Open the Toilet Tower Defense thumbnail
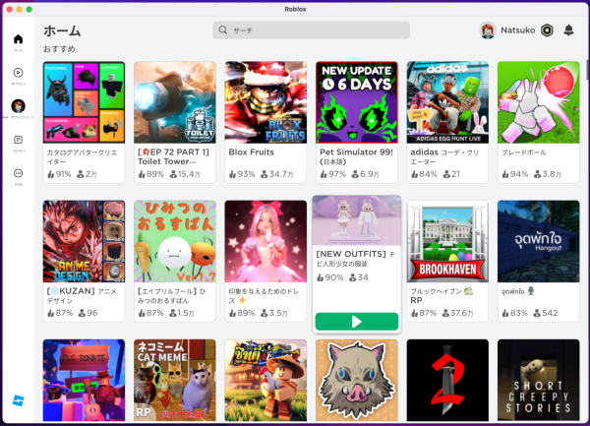This screenshot has height=426, width=590. point(175,102)
